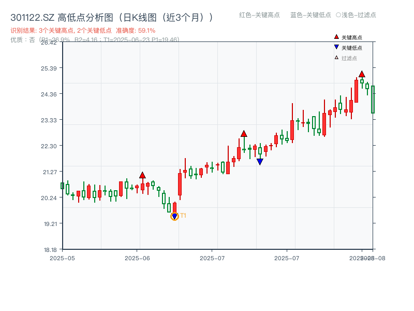Select the red triangle marker at the mid-July high
Image resolution: width=414 pixels, height=311 pixels.
pos(244,134)
